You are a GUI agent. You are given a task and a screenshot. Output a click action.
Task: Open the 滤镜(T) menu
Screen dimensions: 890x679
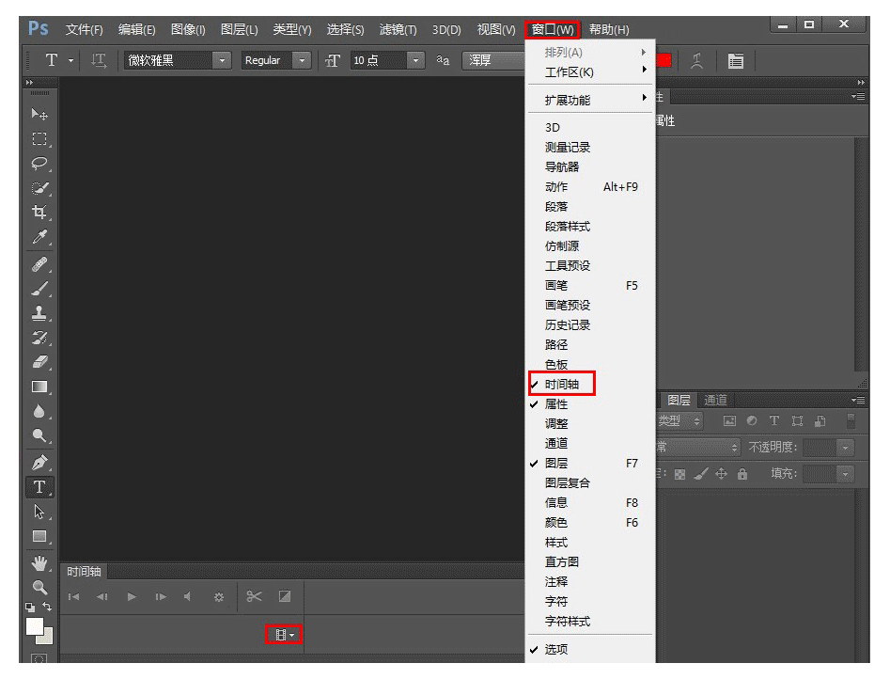coord(398,30)
